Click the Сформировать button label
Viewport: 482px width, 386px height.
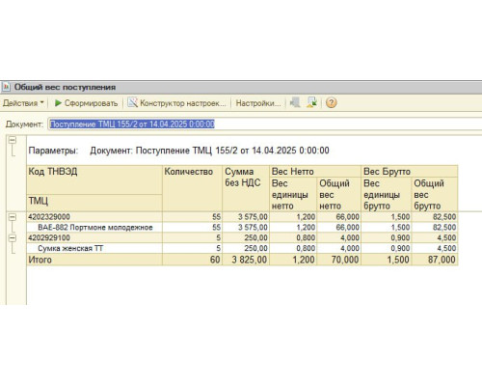[x=91, y=103]
